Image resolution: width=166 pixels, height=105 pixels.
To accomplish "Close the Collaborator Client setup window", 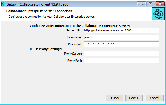I will (x=160, y=4).
